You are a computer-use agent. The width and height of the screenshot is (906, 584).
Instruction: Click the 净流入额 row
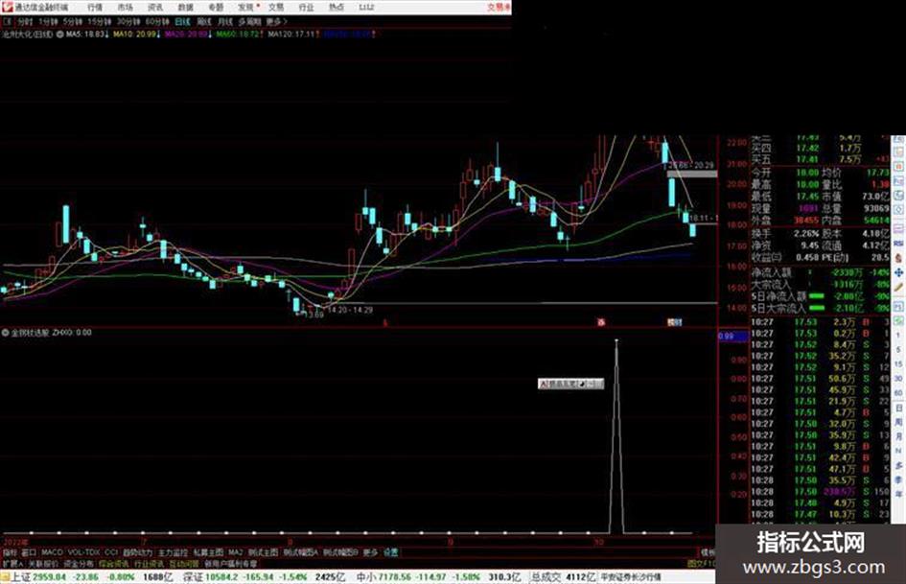(820, 271)
